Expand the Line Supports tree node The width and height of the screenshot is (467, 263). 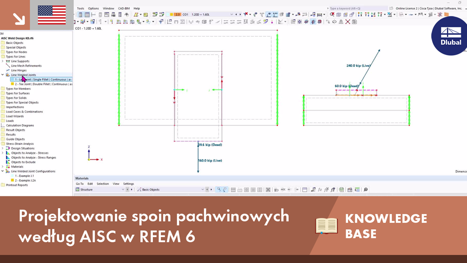3,61
